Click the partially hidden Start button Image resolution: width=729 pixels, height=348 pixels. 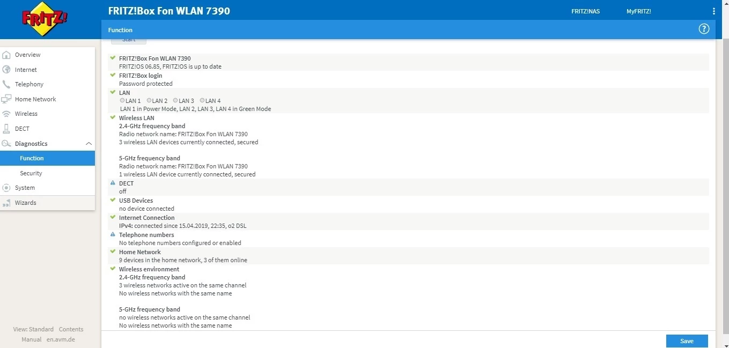pyautogui.click(x=129, y=41)
